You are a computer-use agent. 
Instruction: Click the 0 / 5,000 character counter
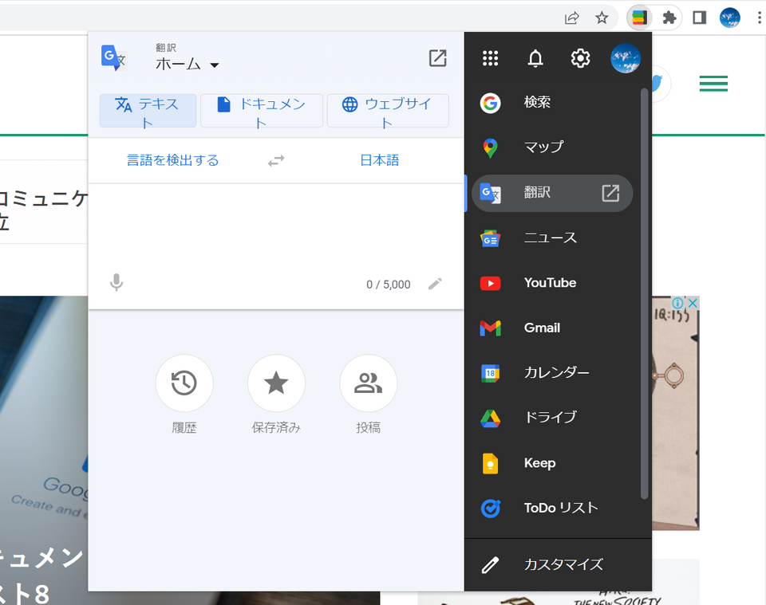tap(389, 285)
